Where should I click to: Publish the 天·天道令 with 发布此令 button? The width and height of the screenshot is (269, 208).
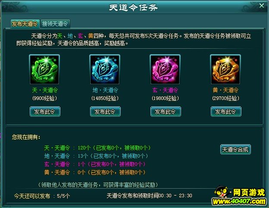[45, 112]
